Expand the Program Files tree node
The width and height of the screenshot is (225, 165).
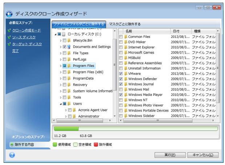point(61,66)
